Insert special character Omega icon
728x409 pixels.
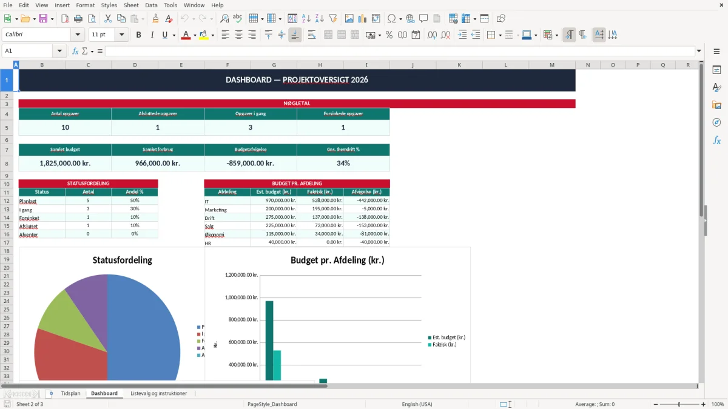pos(391,19)
